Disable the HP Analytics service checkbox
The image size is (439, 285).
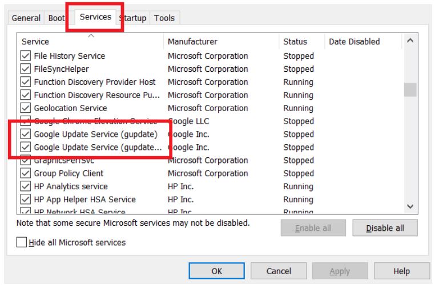[26, 186]
